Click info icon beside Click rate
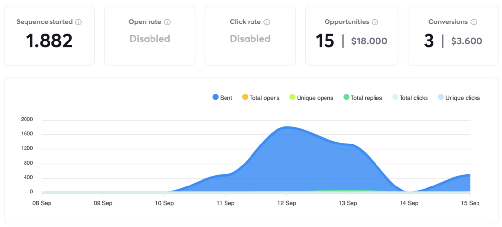Image resolution: width=502 pixels, height=227 pixels. (267, 22)
